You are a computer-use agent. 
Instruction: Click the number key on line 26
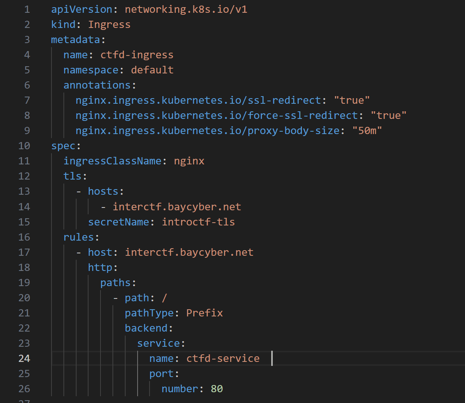pos(180,389)
